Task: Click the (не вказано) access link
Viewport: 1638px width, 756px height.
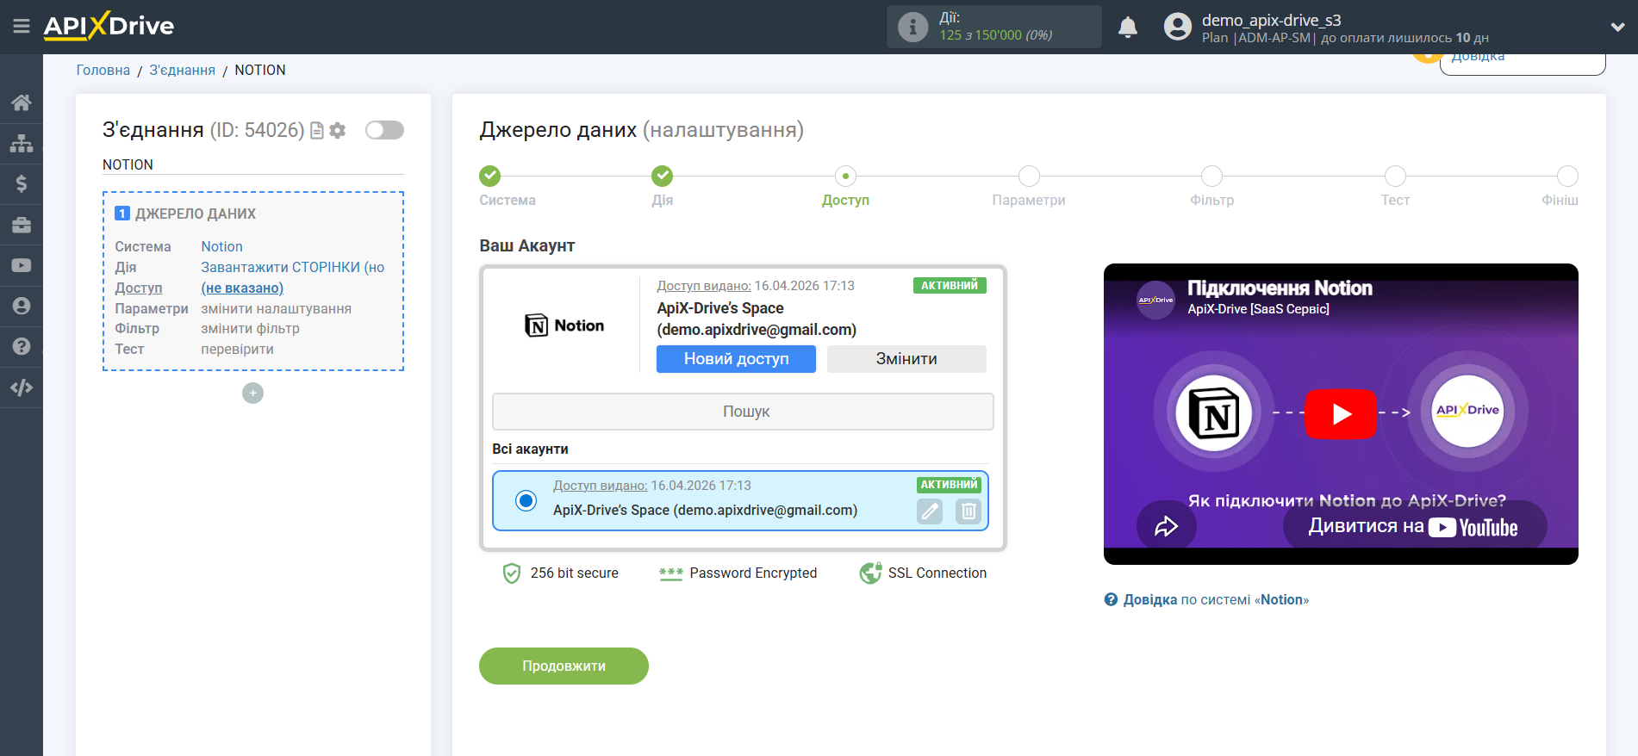Action: (242, 288)
